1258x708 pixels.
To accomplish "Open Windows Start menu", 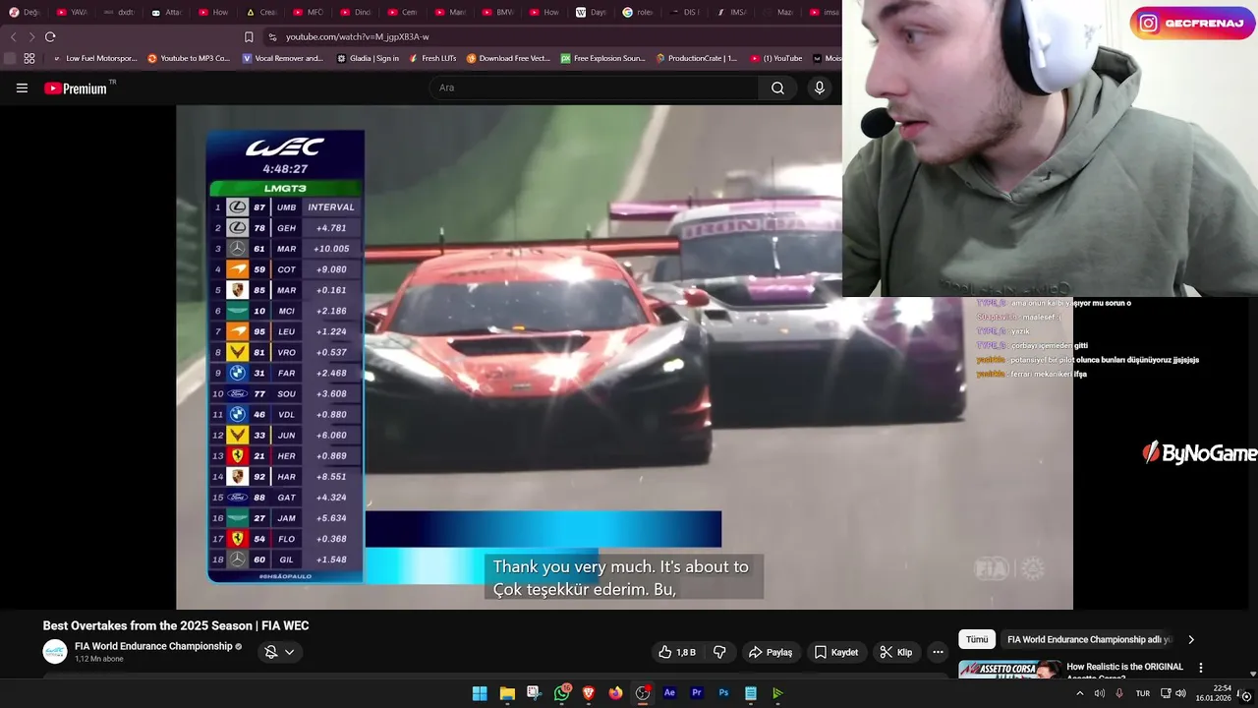I will pos(480,693).
